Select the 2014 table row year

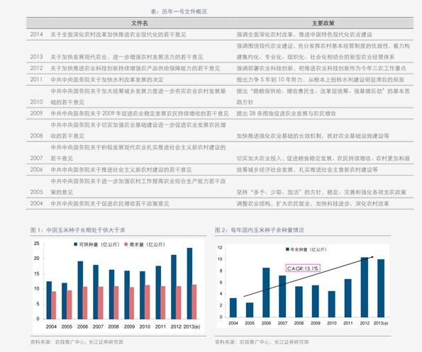(x=36, y=35)
